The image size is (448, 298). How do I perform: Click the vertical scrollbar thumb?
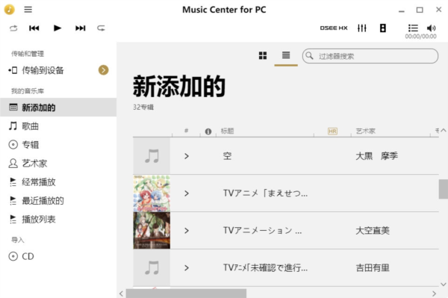tap(443, 189)
